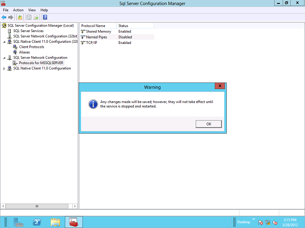Click the Desktop toolbar label in taskbar
This screenshot has height=228, width=305.
coord(243,222)
